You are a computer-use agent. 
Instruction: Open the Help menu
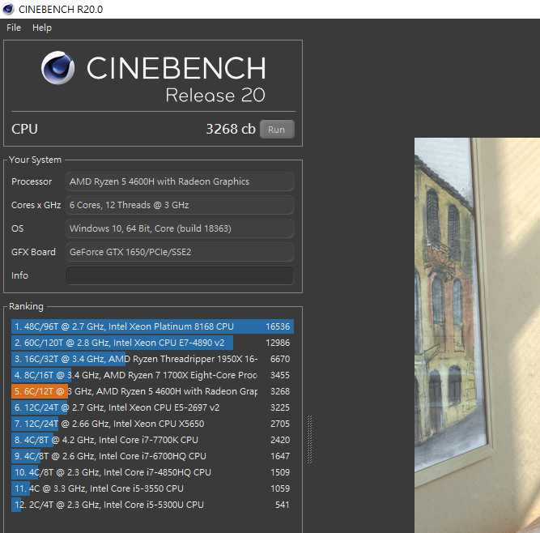(x=42, y=28)
